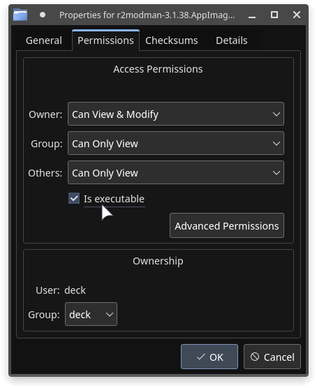
Task: Click Advanced Permissions button
Action: (227, 225)
